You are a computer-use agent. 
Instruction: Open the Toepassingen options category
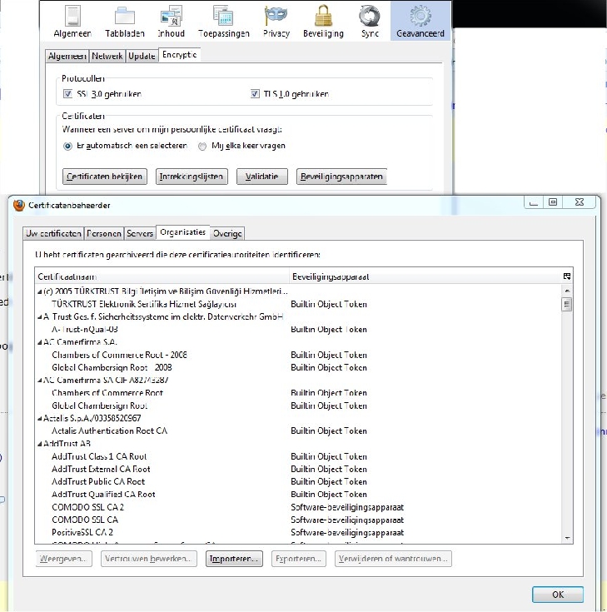[224, 22]
